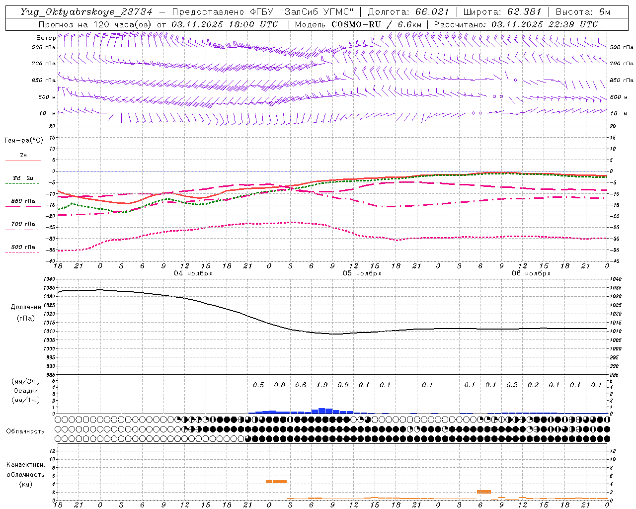Click the Тем-ра(°C) axis title
This screenshot has width=636, height=509.
[x=23, y=141]
